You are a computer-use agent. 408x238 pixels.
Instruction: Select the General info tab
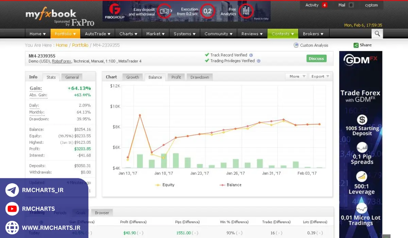click(72, 77)
